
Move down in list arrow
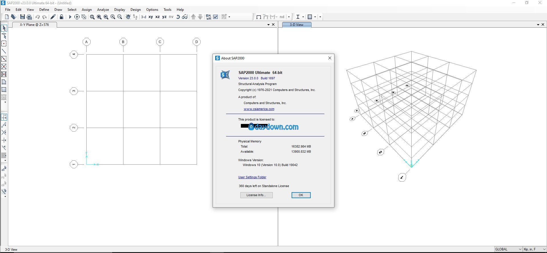200,17
